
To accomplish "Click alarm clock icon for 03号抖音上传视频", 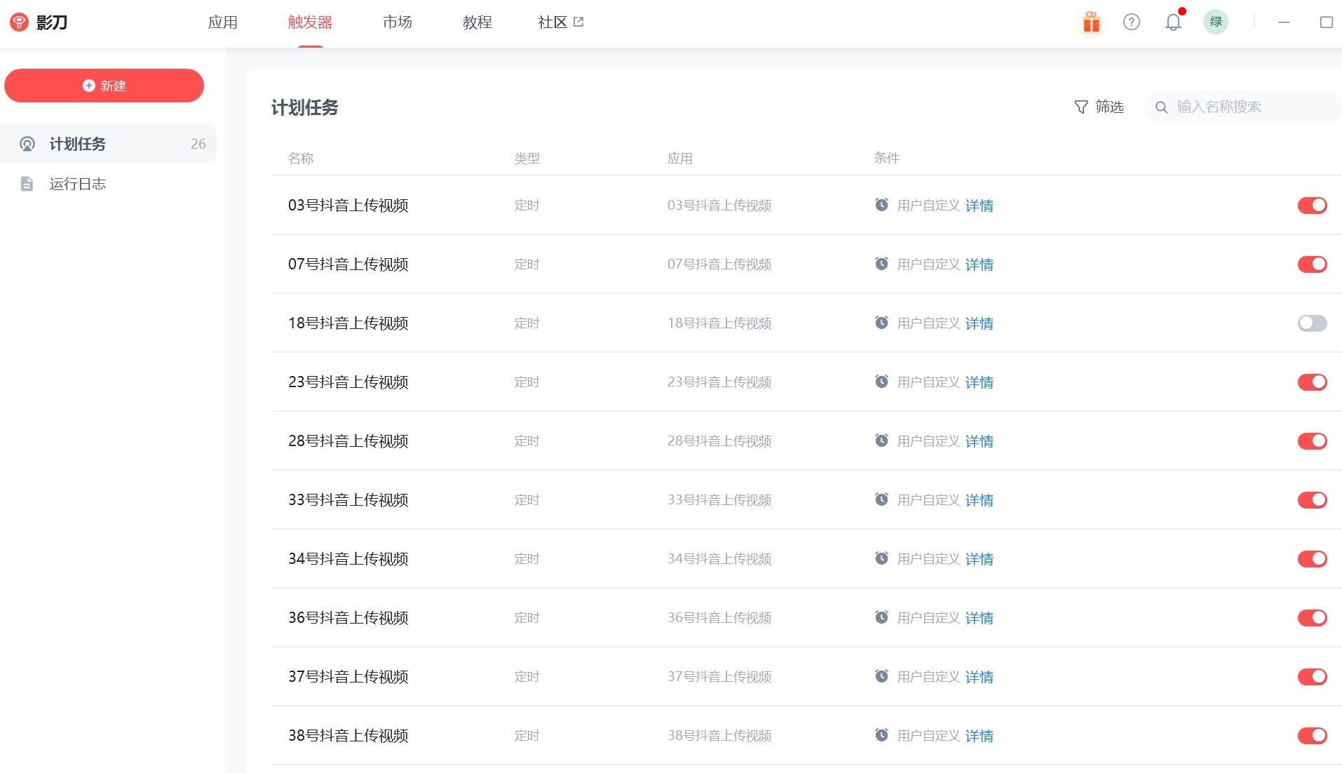I will point(881,205).
